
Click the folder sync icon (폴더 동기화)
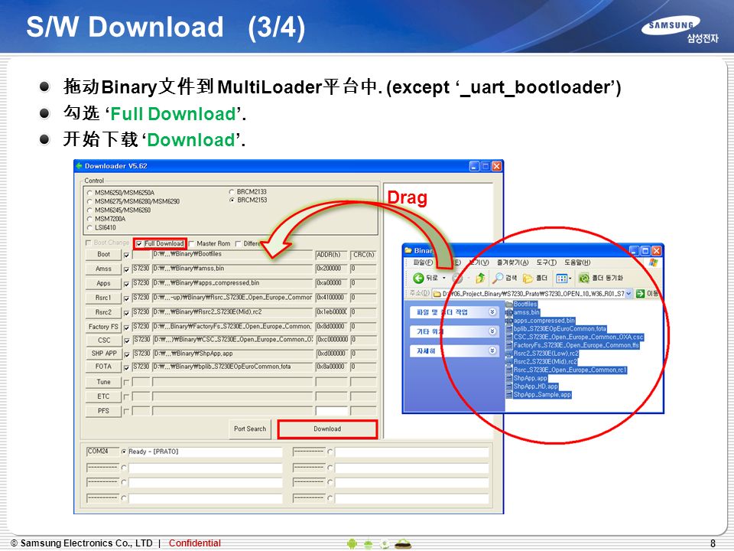583,279
